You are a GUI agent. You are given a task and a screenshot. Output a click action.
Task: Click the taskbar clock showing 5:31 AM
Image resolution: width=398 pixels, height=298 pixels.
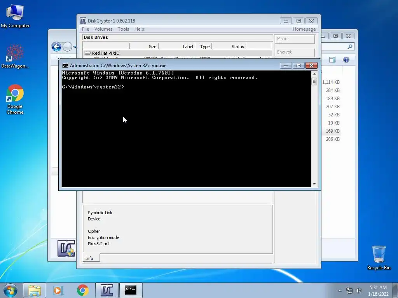point(378,291)
